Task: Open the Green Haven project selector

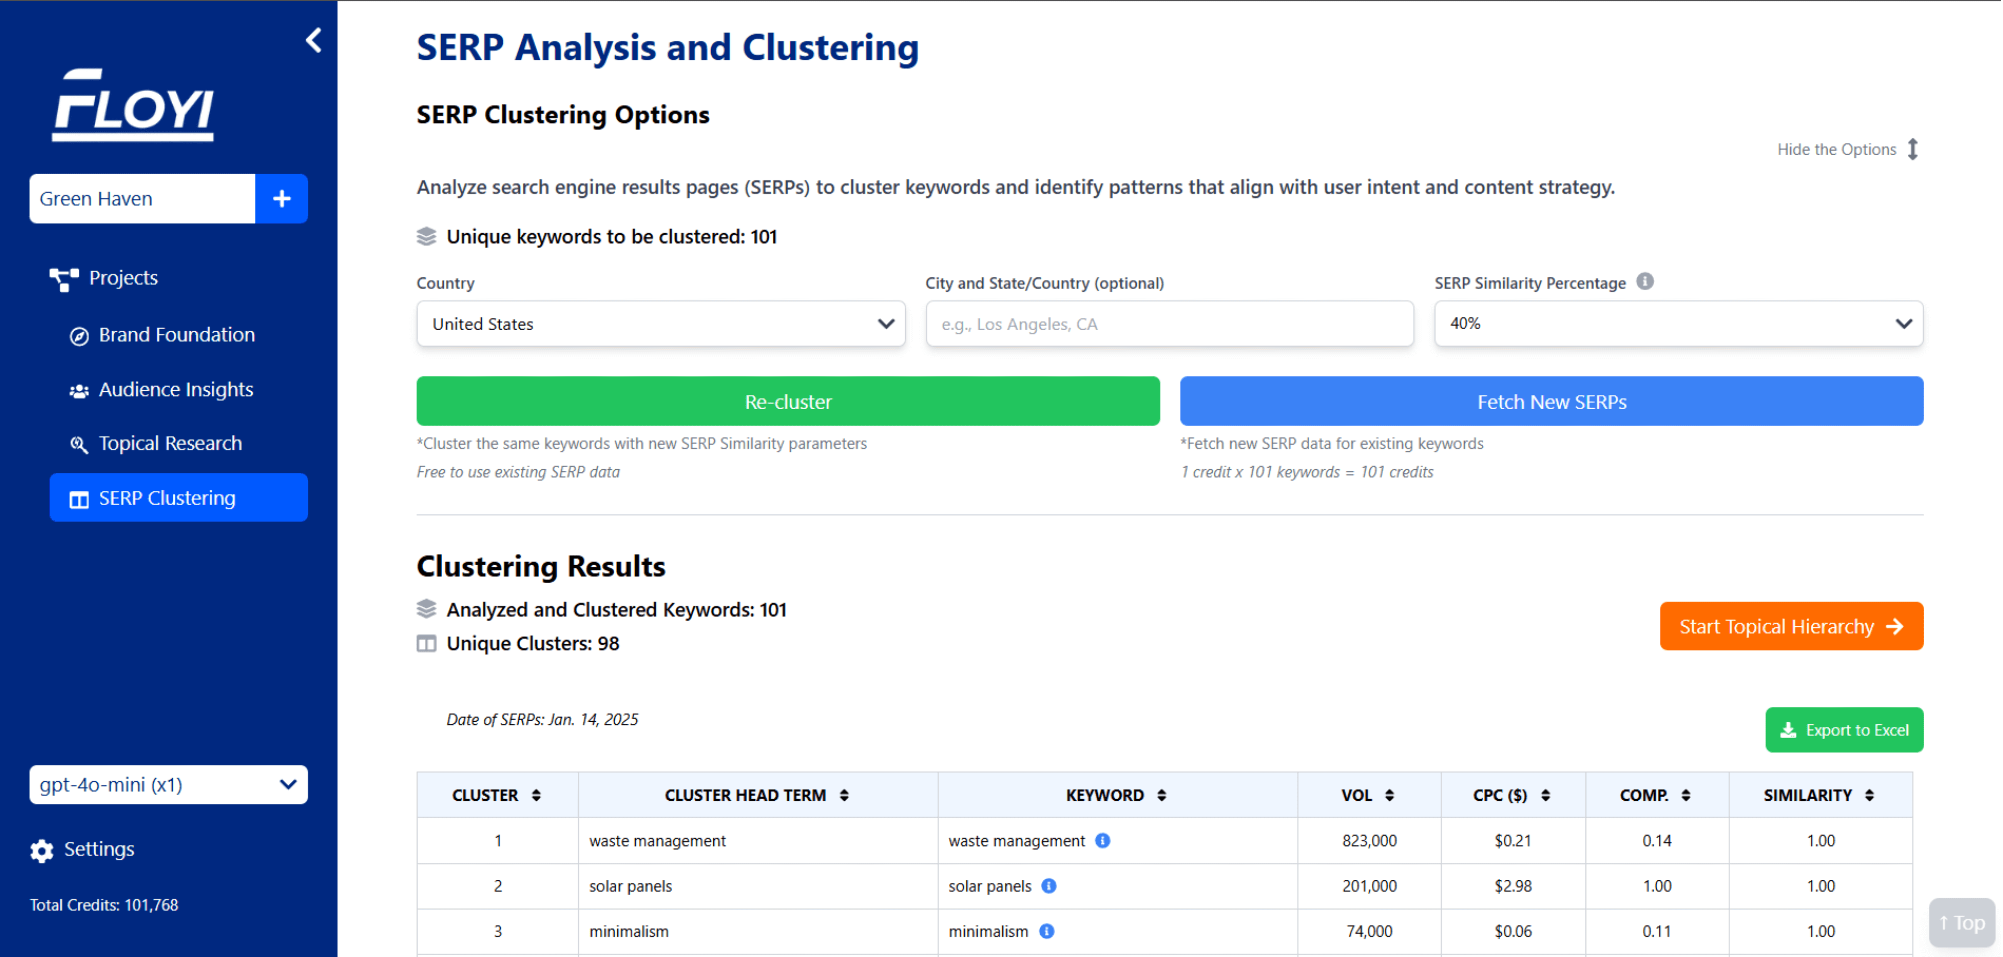Action: [x=142, y=199]
